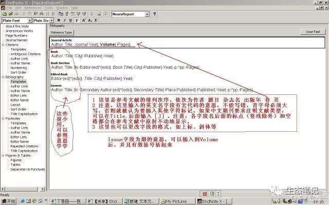Click the document icon in MDI menu bar
The image size is (329, 205).
pos(3,8)
